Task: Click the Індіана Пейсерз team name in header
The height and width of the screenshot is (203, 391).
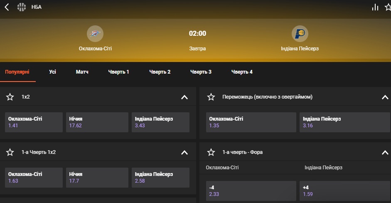Action: pyautogui.click(x=300, y=48)
